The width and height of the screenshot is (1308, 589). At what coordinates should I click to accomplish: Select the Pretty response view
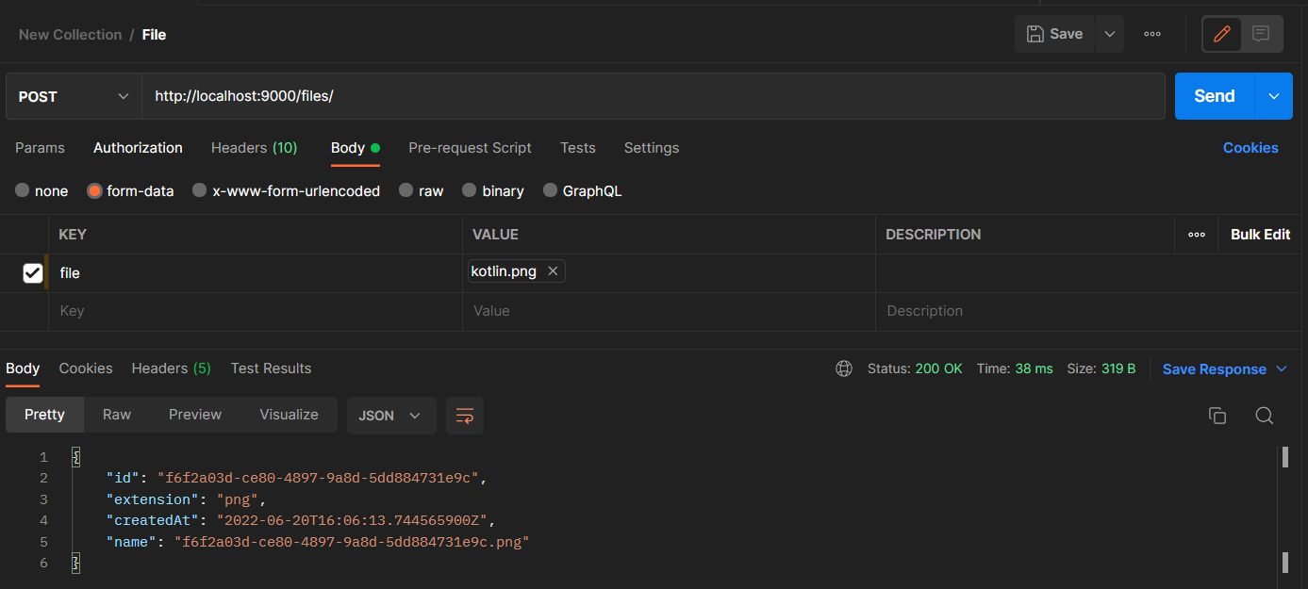click(x=44, y=415)
